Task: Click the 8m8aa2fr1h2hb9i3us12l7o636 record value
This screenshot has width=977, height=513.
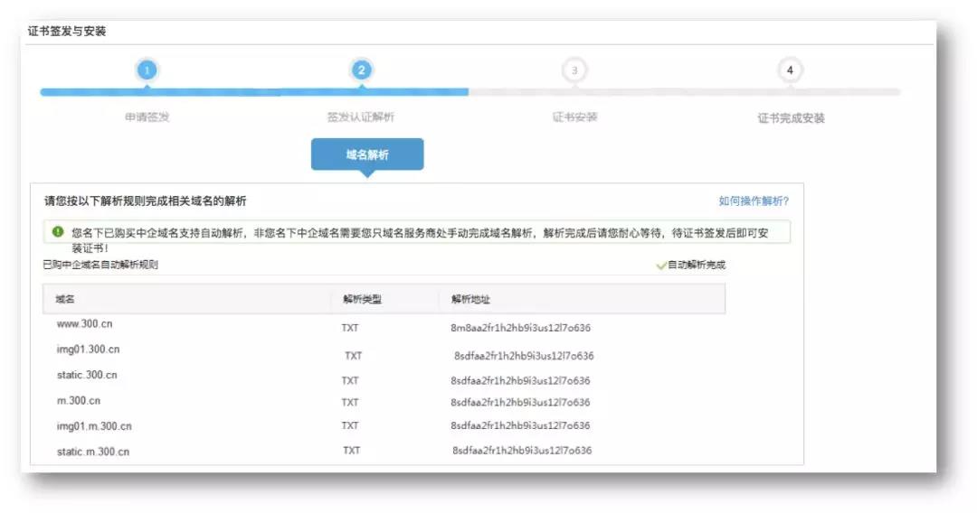Action: pyautogui.click(x=520, y=328)
